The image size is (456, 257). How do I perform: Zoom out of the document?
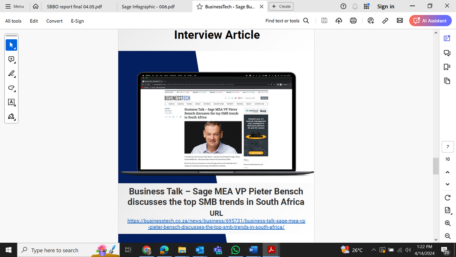pos(448,236)
